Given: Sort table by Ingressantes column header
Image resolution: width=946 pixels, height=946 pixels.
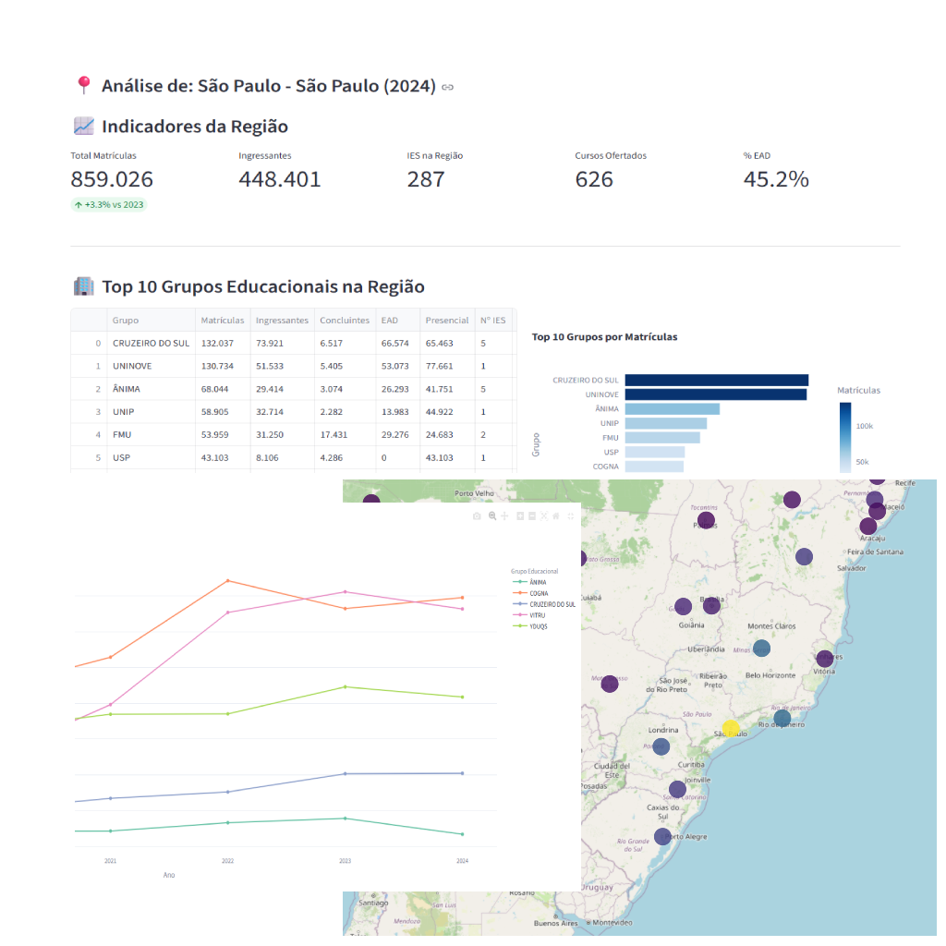Looking at the screenshot, I should click(282, 321).
